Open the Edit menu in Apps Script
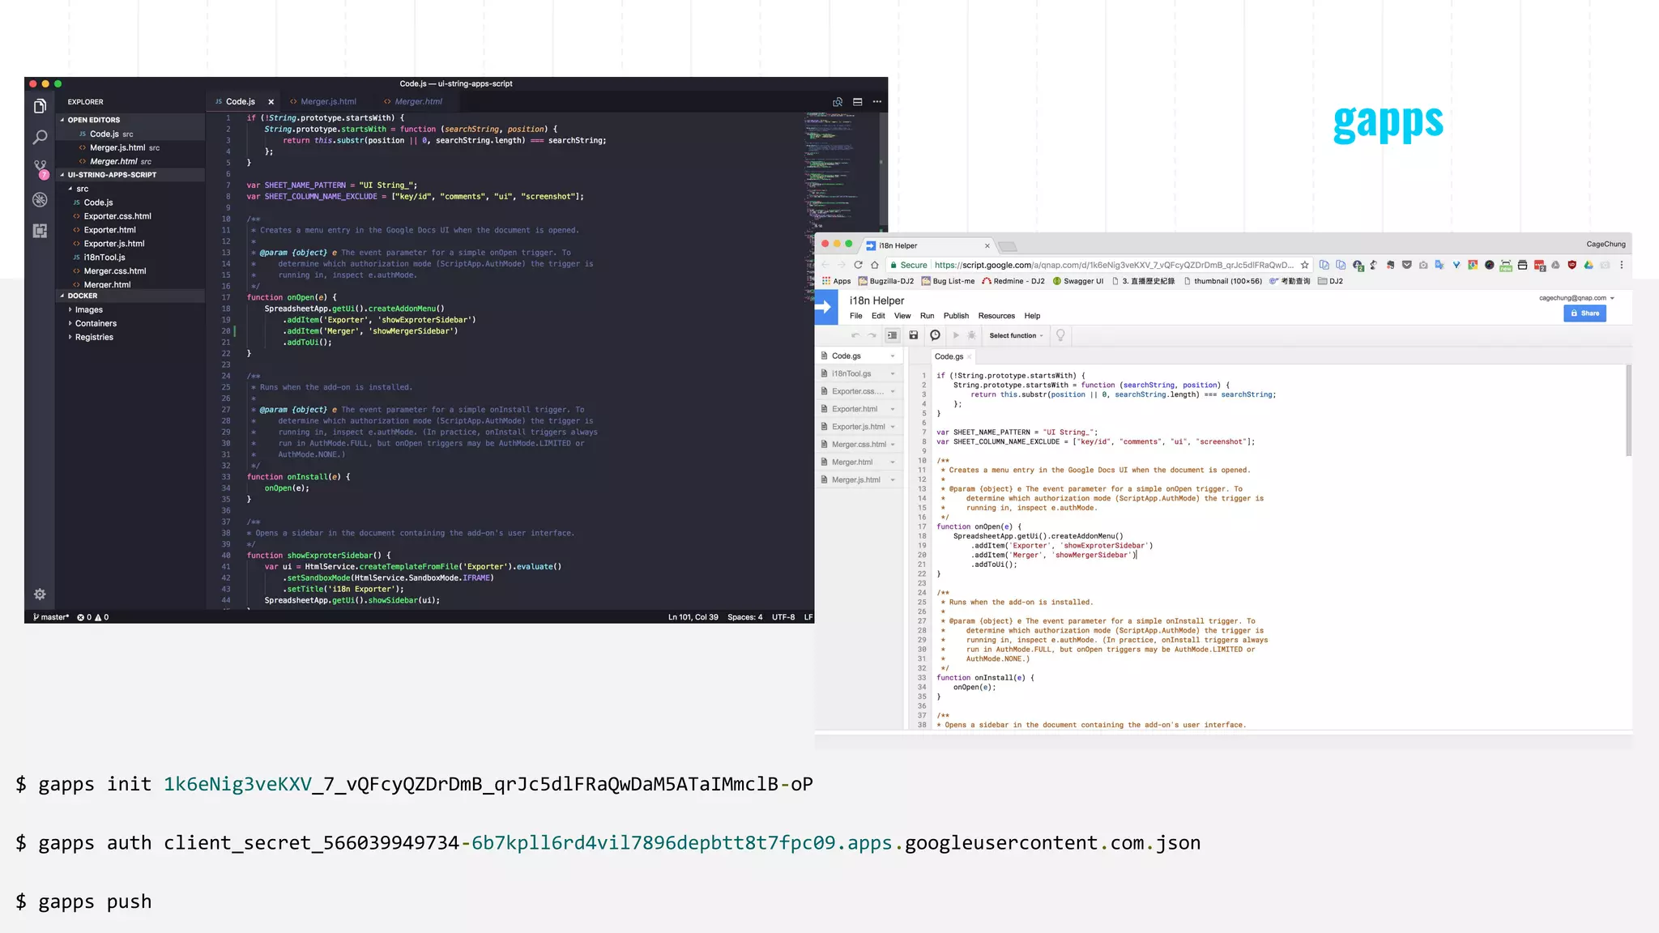Viewport: 1659px width, 933px height. coord(878,316)
